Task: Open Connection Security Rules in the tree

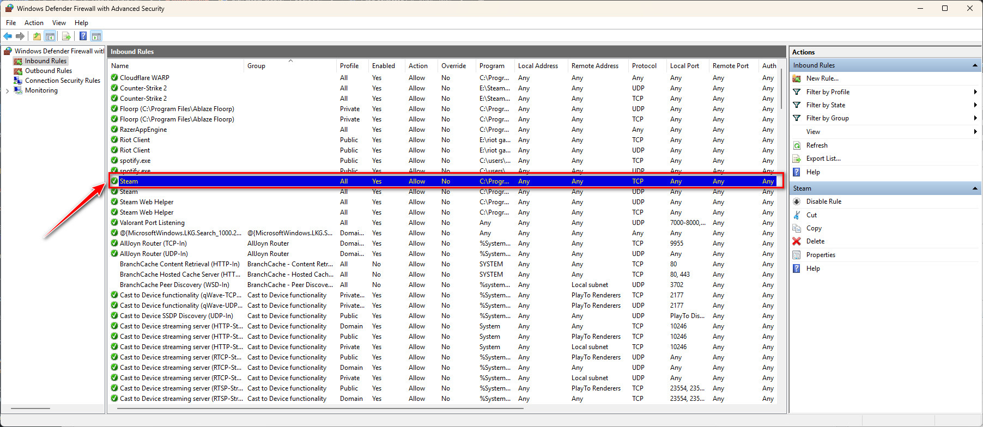Action: [x=63, y=81]
